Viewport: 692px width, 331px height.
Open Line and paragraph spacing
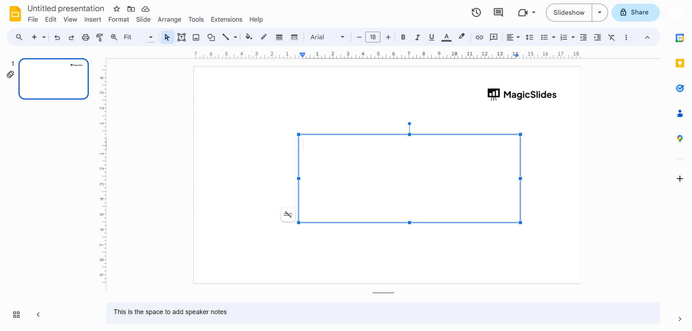coord(529,37)
